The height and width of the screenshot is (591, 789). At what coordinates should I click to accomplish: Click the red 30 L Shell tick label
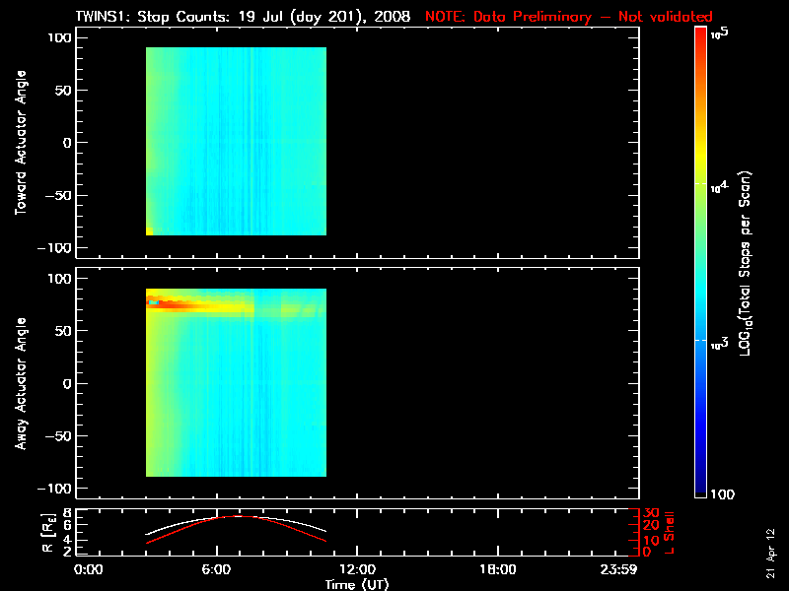click(x=651, y=512)
